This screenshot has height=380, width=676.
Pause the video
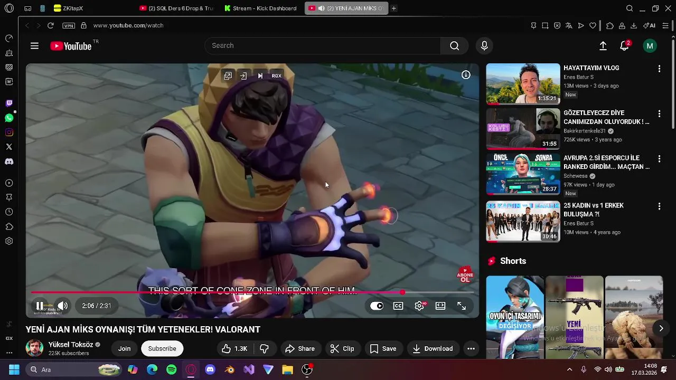(40, 306)
